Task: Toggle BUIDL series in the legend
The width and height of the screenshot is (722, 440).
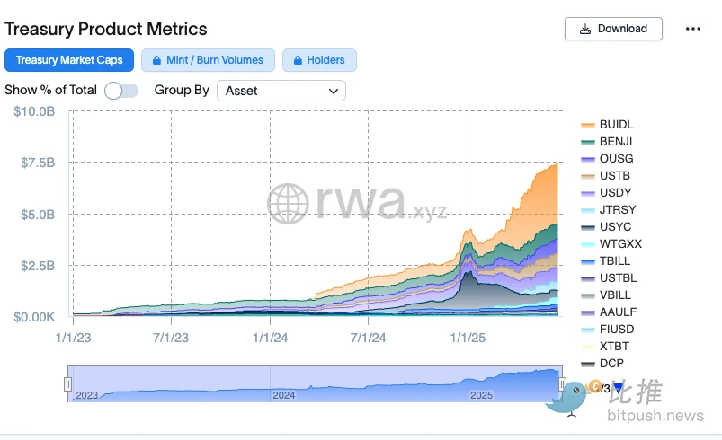Action: (x=616, y=125)
